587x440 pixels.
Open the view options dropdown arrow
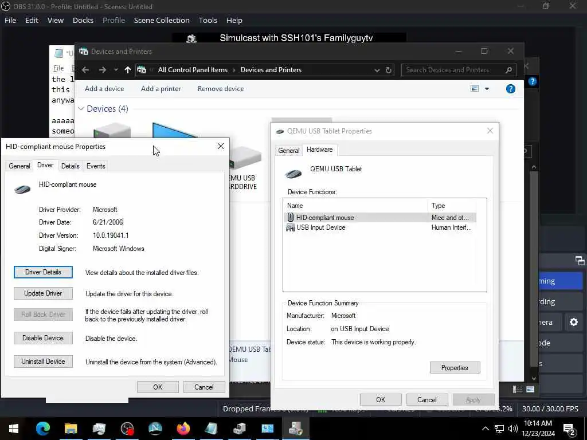tap(487, 89)
